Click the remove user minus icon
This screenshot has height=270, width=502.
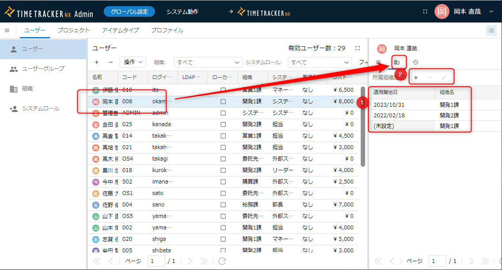click(110, 62)
